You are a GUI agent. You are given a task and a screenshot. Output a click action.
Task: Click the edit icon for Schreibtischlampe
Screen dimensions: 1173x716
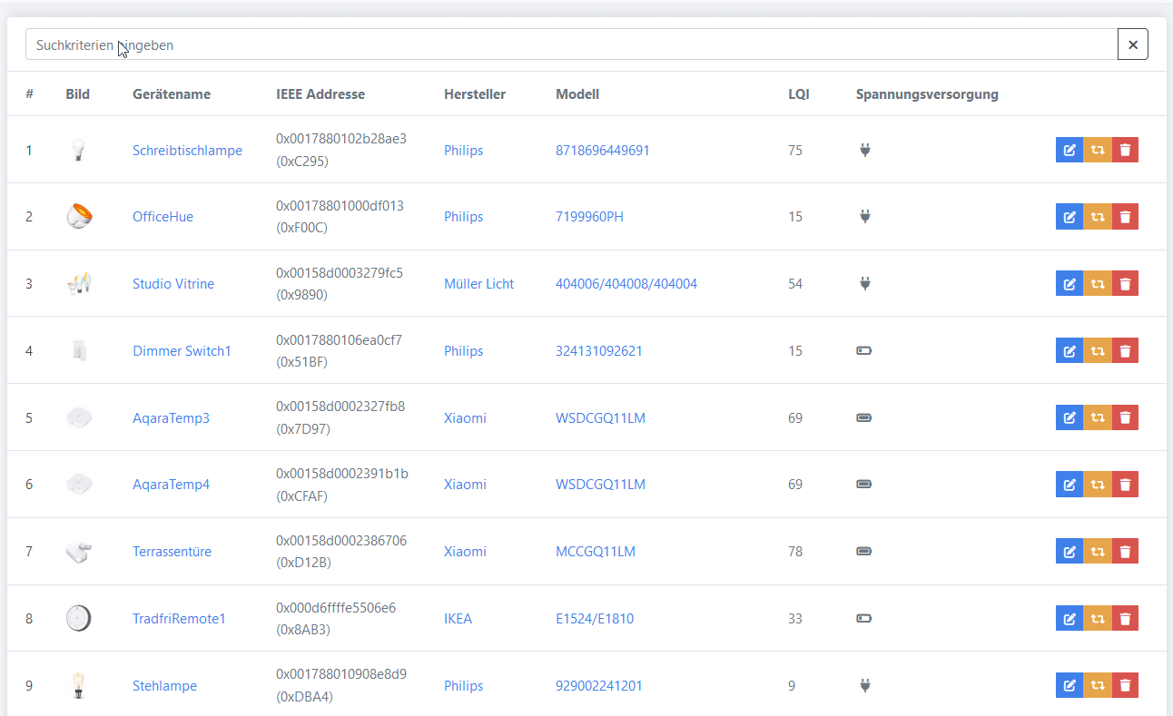[x=1069, y=150]
